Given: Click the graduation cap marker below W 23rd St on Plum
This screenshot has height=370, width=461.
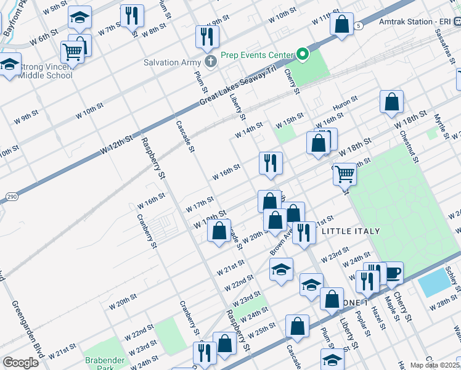Looking at the screenshot, I should click(311, 286).
